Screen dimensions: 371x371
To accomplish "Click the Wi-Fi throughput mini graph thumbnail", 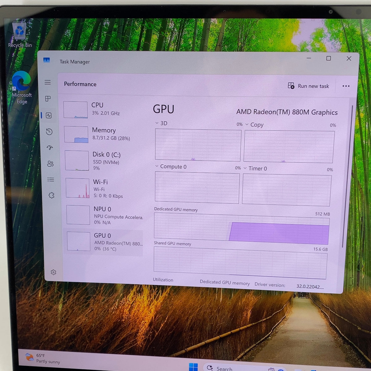I will pyautogui.click(x=78, y=188).
